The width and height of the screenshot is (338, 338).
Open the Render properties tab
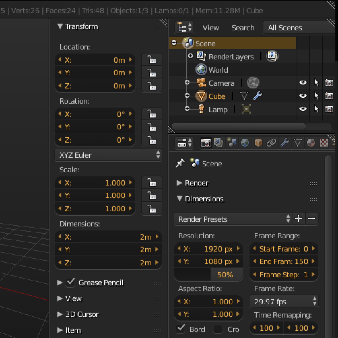(x=206, y=143)
